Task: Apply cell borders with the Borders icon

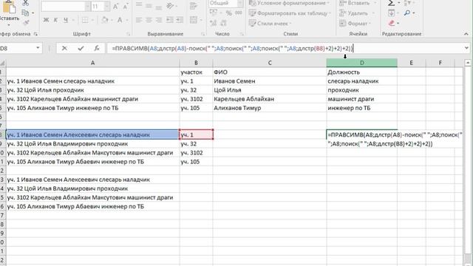Action: [x=86, y=20]
